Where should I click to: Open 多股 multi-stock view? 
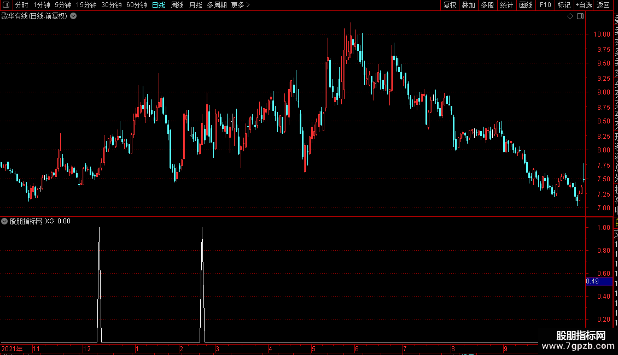(487, 5)
